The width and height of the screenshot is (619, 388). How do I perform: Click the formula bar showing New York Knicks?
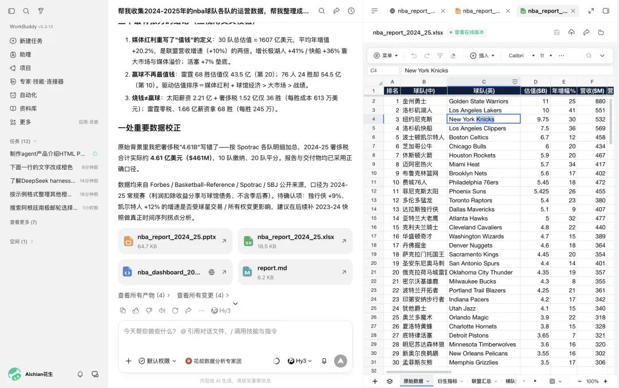point(507,70)
